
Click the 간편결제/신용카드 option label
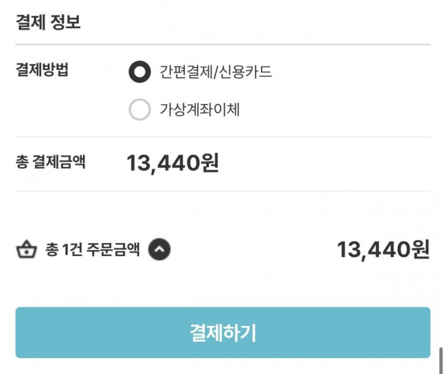coord(216,72)
